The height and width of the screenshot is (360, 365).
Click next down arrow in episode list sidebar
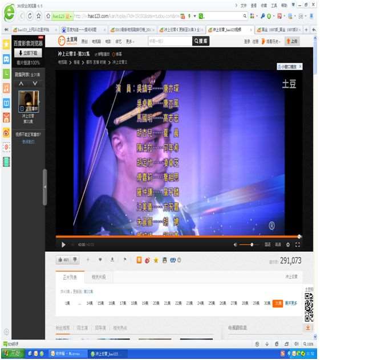pos(35,84)
